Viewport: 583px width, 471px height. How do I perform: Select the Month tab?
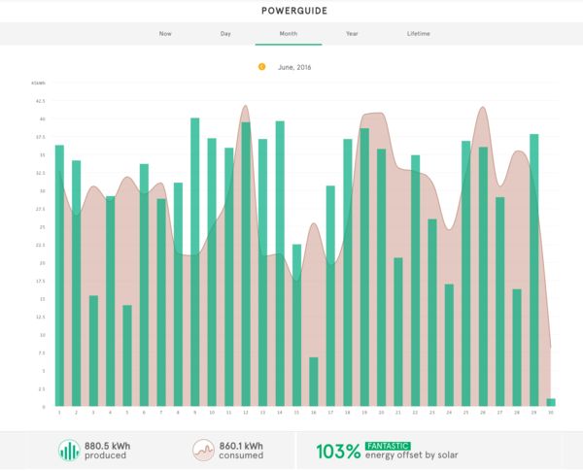(x=289, y=34)
